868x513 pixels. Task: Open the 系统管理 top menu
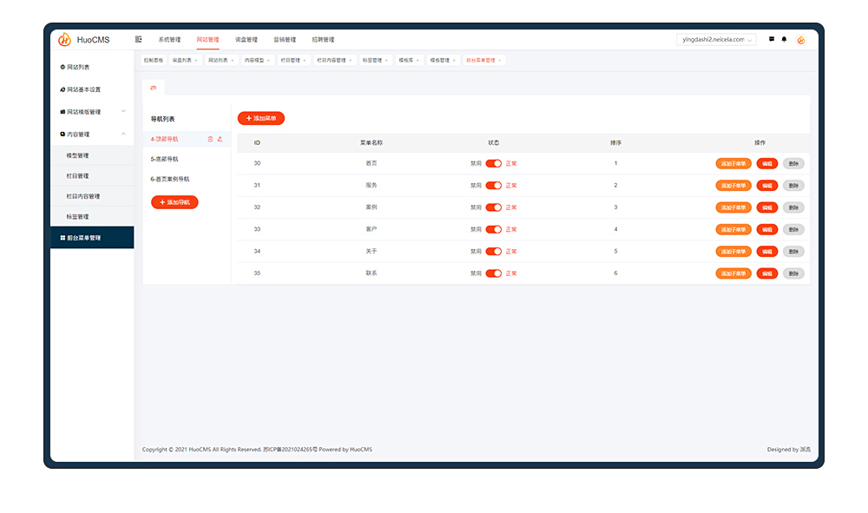(x=169, y=40)
